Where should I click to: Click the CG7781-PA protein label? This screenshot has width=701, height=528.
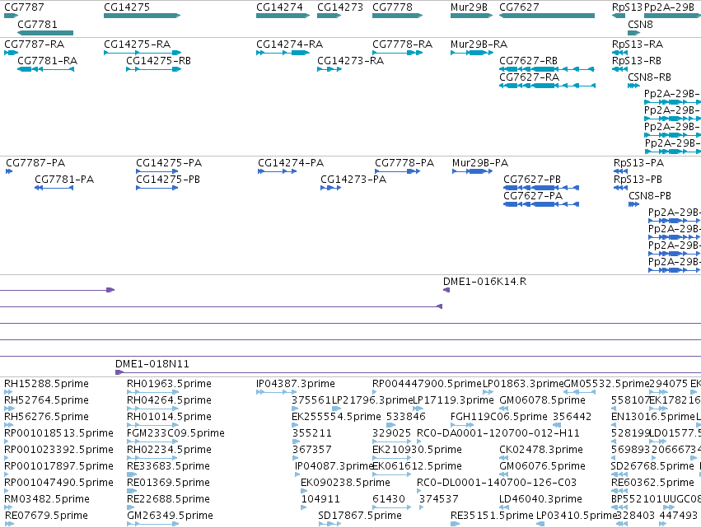(64, 180)
